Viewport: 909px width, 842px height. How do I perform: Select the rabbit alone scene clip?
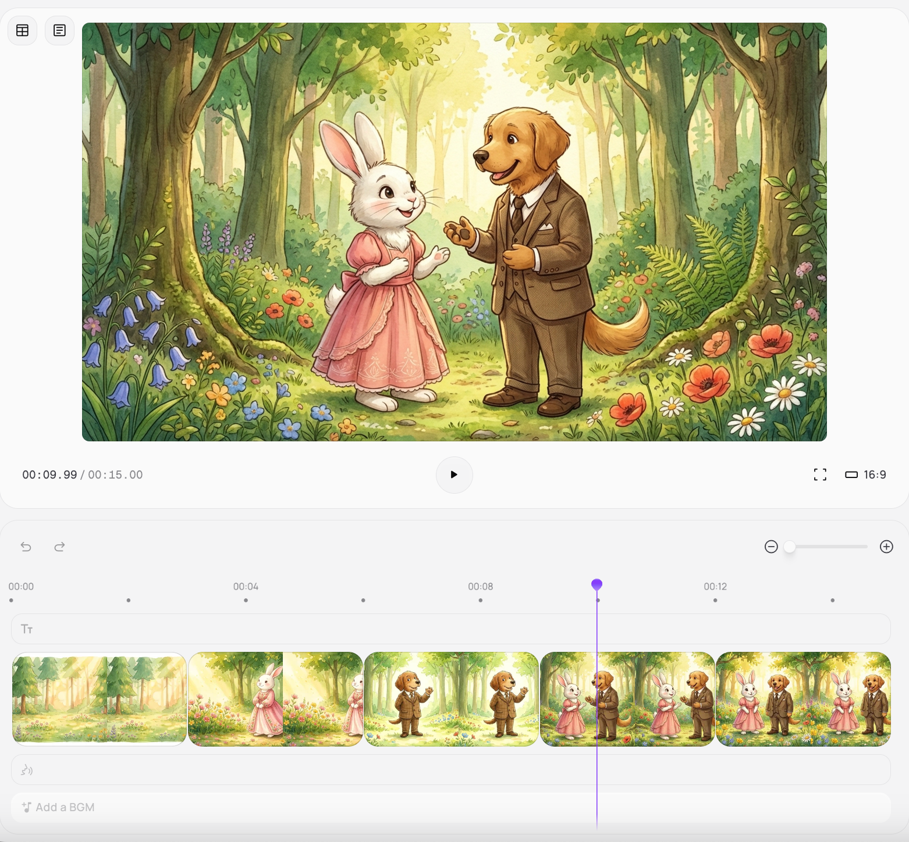[x=275, y=699]
